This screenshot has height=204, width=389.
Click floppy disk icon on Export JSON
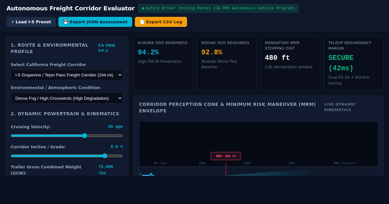[65, 22]
